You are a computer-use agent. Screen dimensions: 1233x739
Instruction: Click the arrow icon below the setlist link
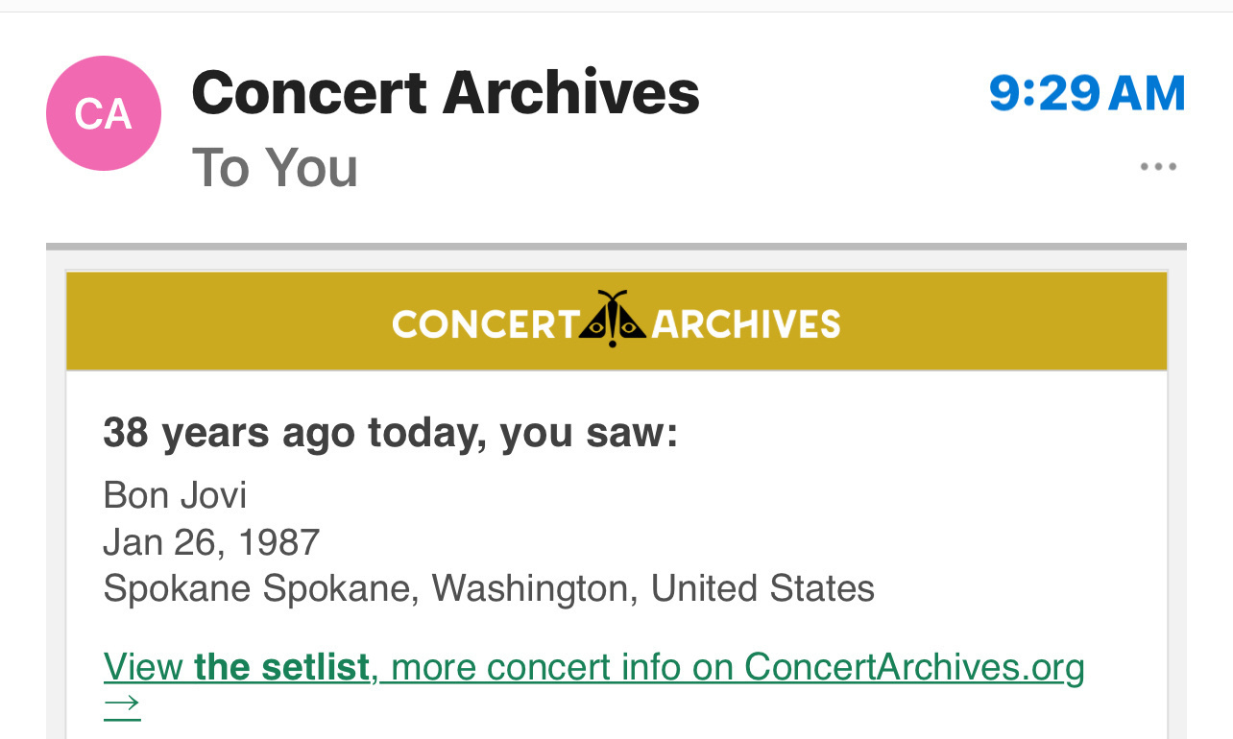pyautogui.click(x=122, y=707)
